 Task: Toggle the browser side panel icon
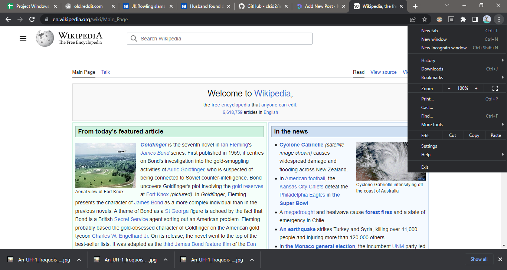pyautogui.click(x=475, y=19)
